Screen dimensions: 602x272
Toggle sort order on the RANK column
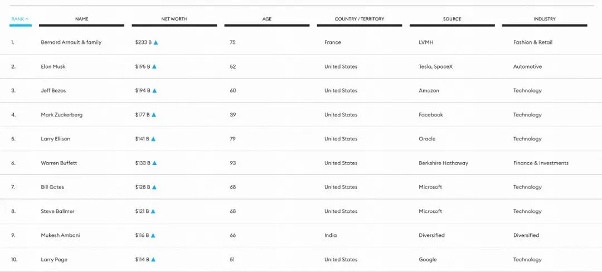point(21,19)
